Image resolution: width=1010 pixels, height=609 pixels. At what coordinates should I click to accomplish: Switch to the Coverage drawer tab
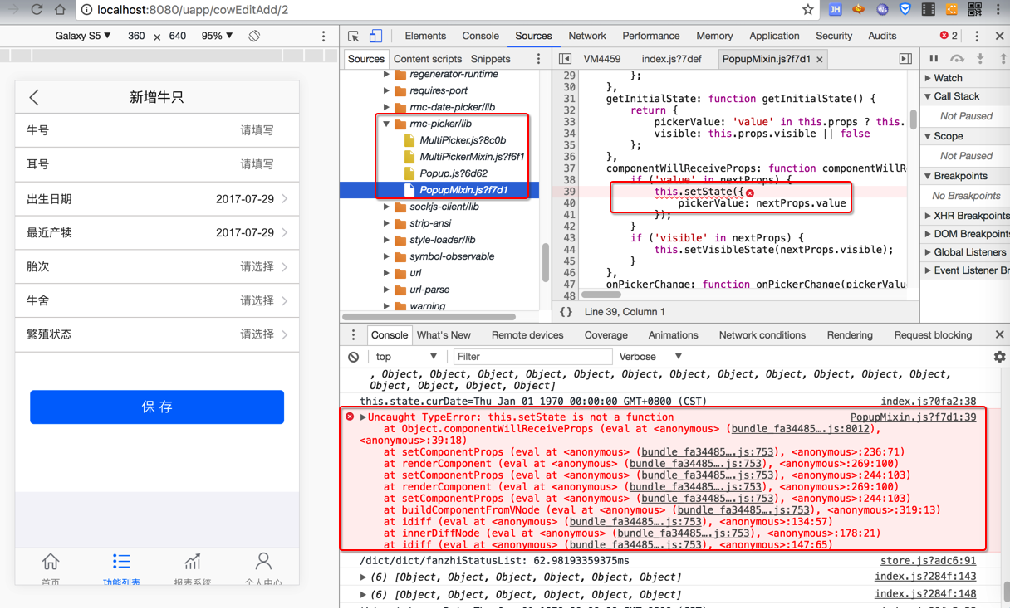pyautogui.click(x=606, y=335)
